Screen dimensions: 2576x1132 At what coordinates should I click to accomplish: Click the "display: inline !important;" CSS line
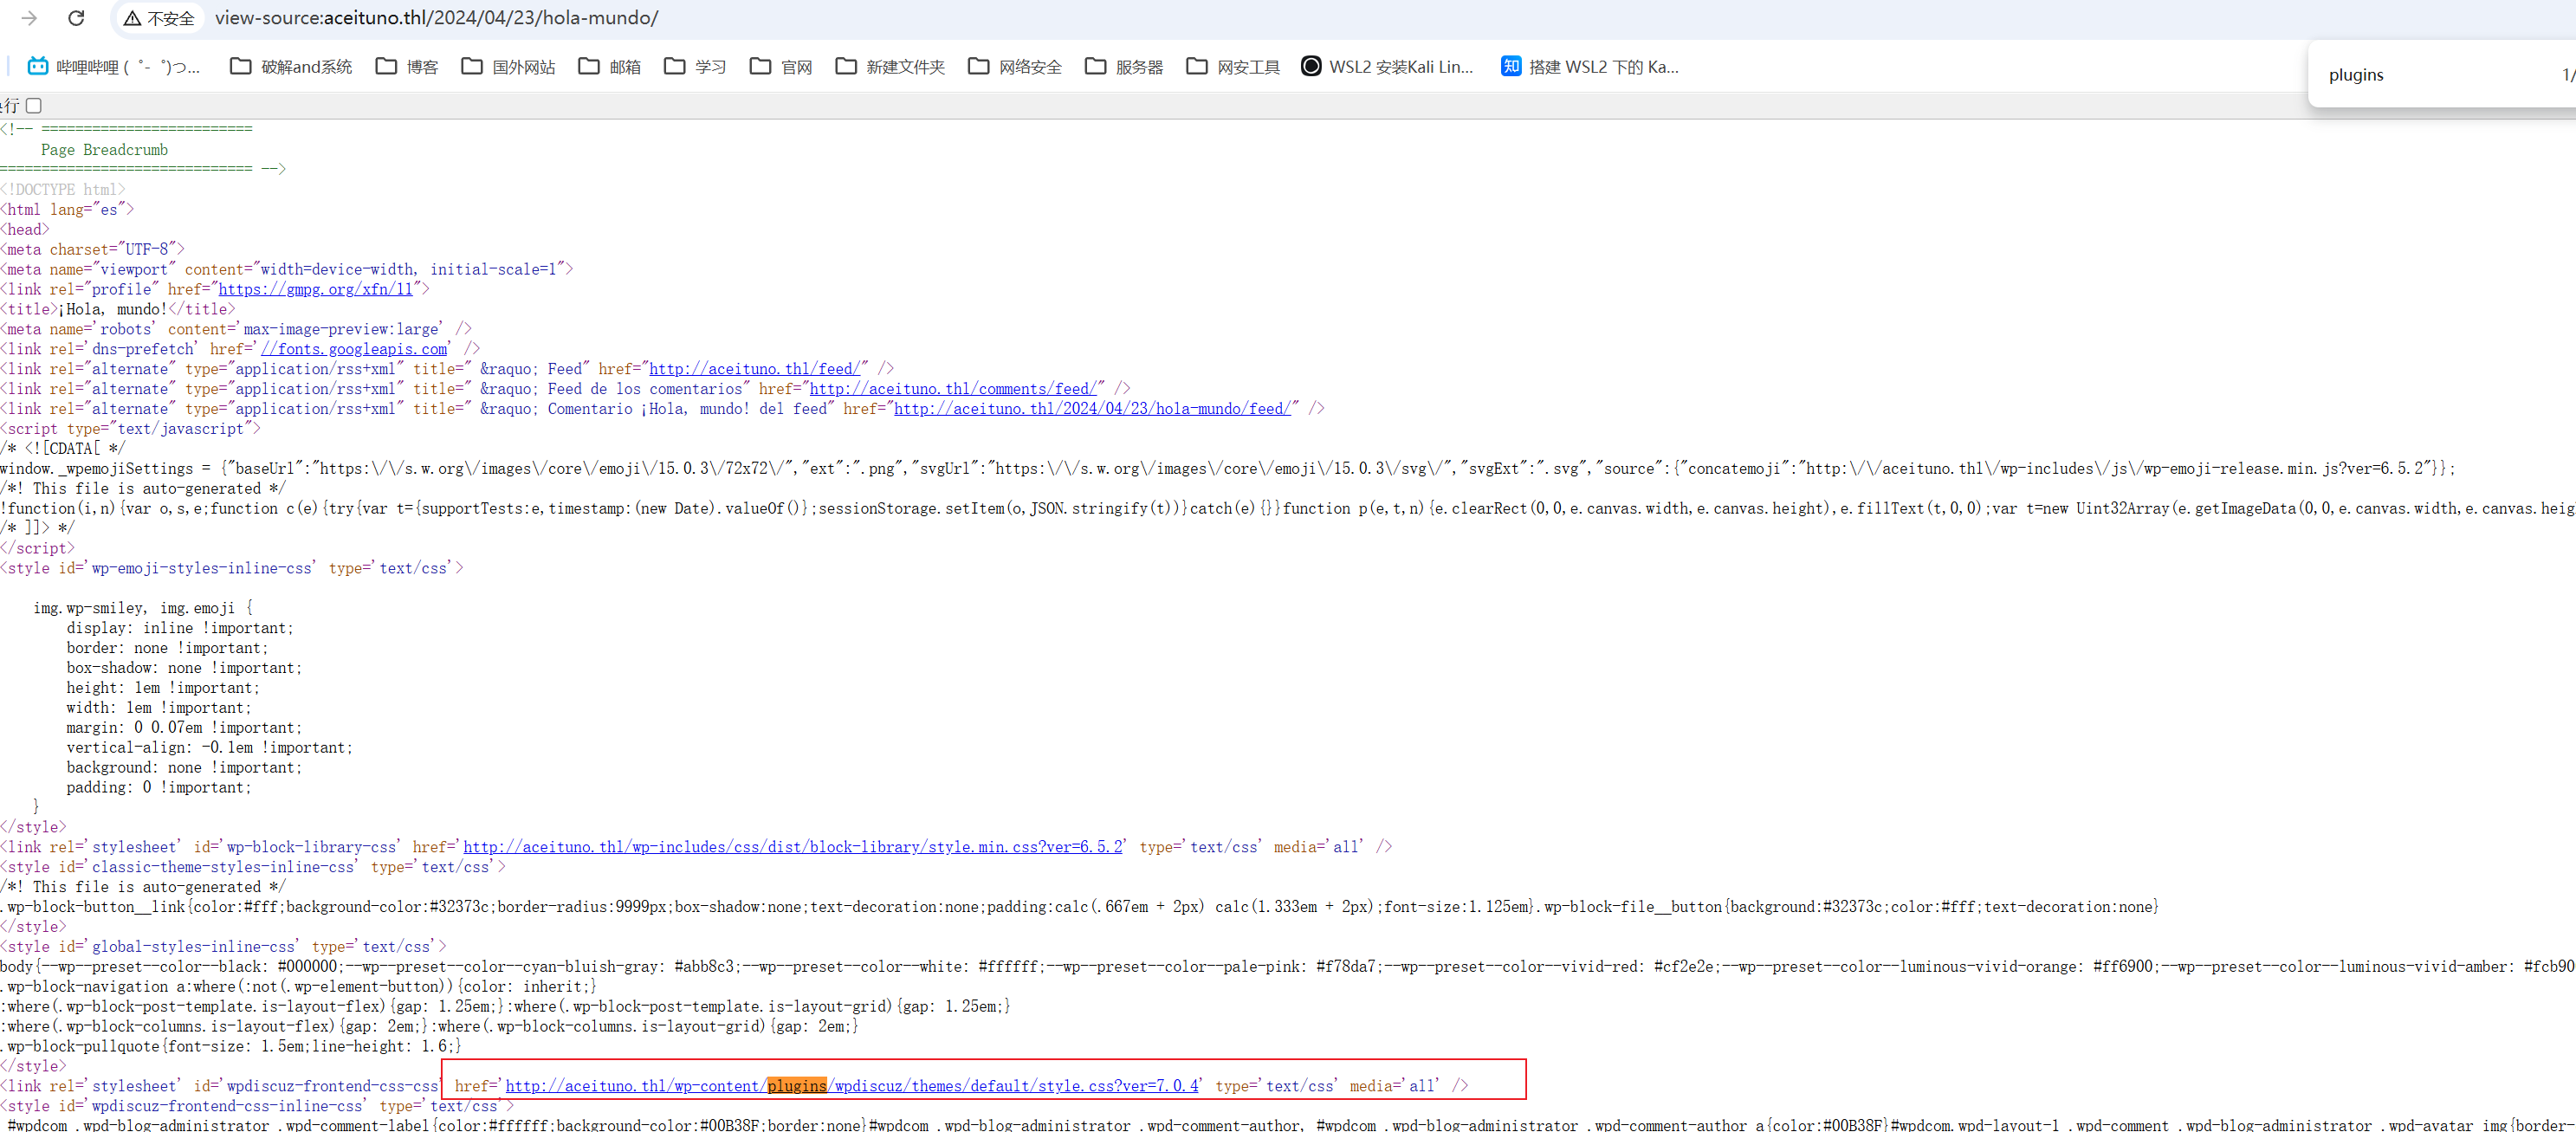click(180, 628)
